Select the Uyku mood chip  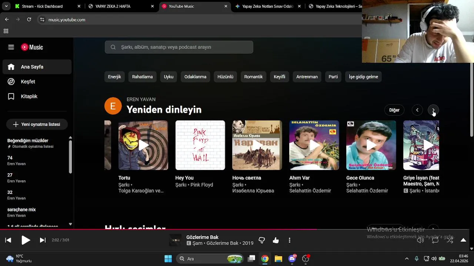pos(168,77)
